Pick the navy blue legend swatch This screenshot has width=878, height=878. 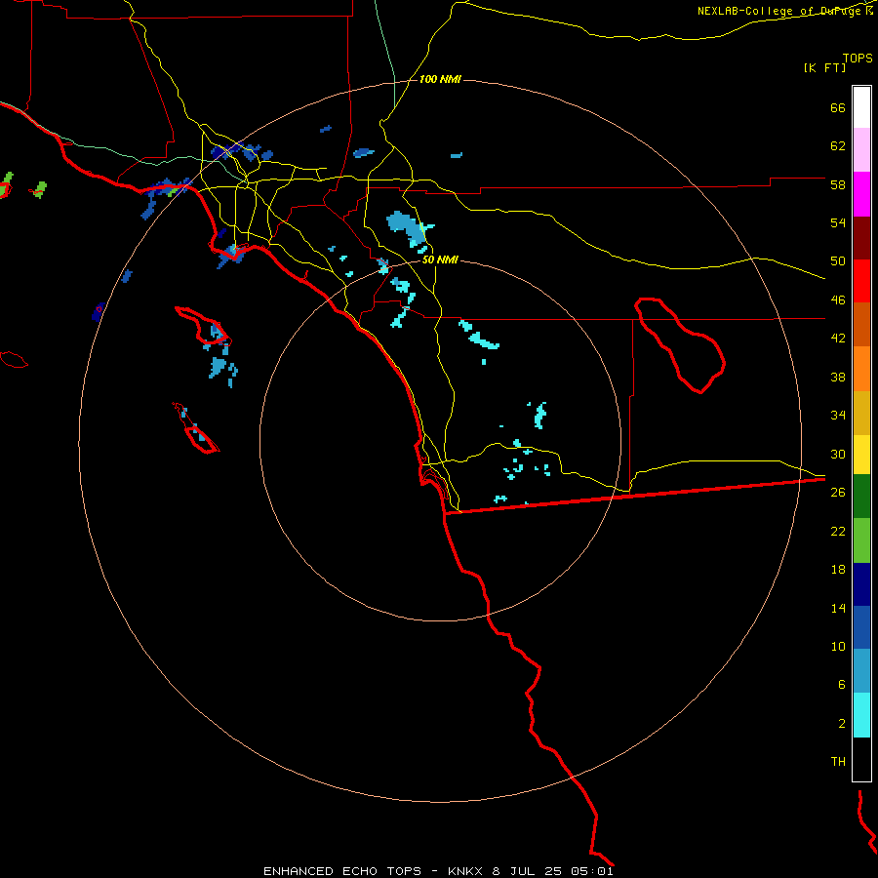[x=861, y=584]
